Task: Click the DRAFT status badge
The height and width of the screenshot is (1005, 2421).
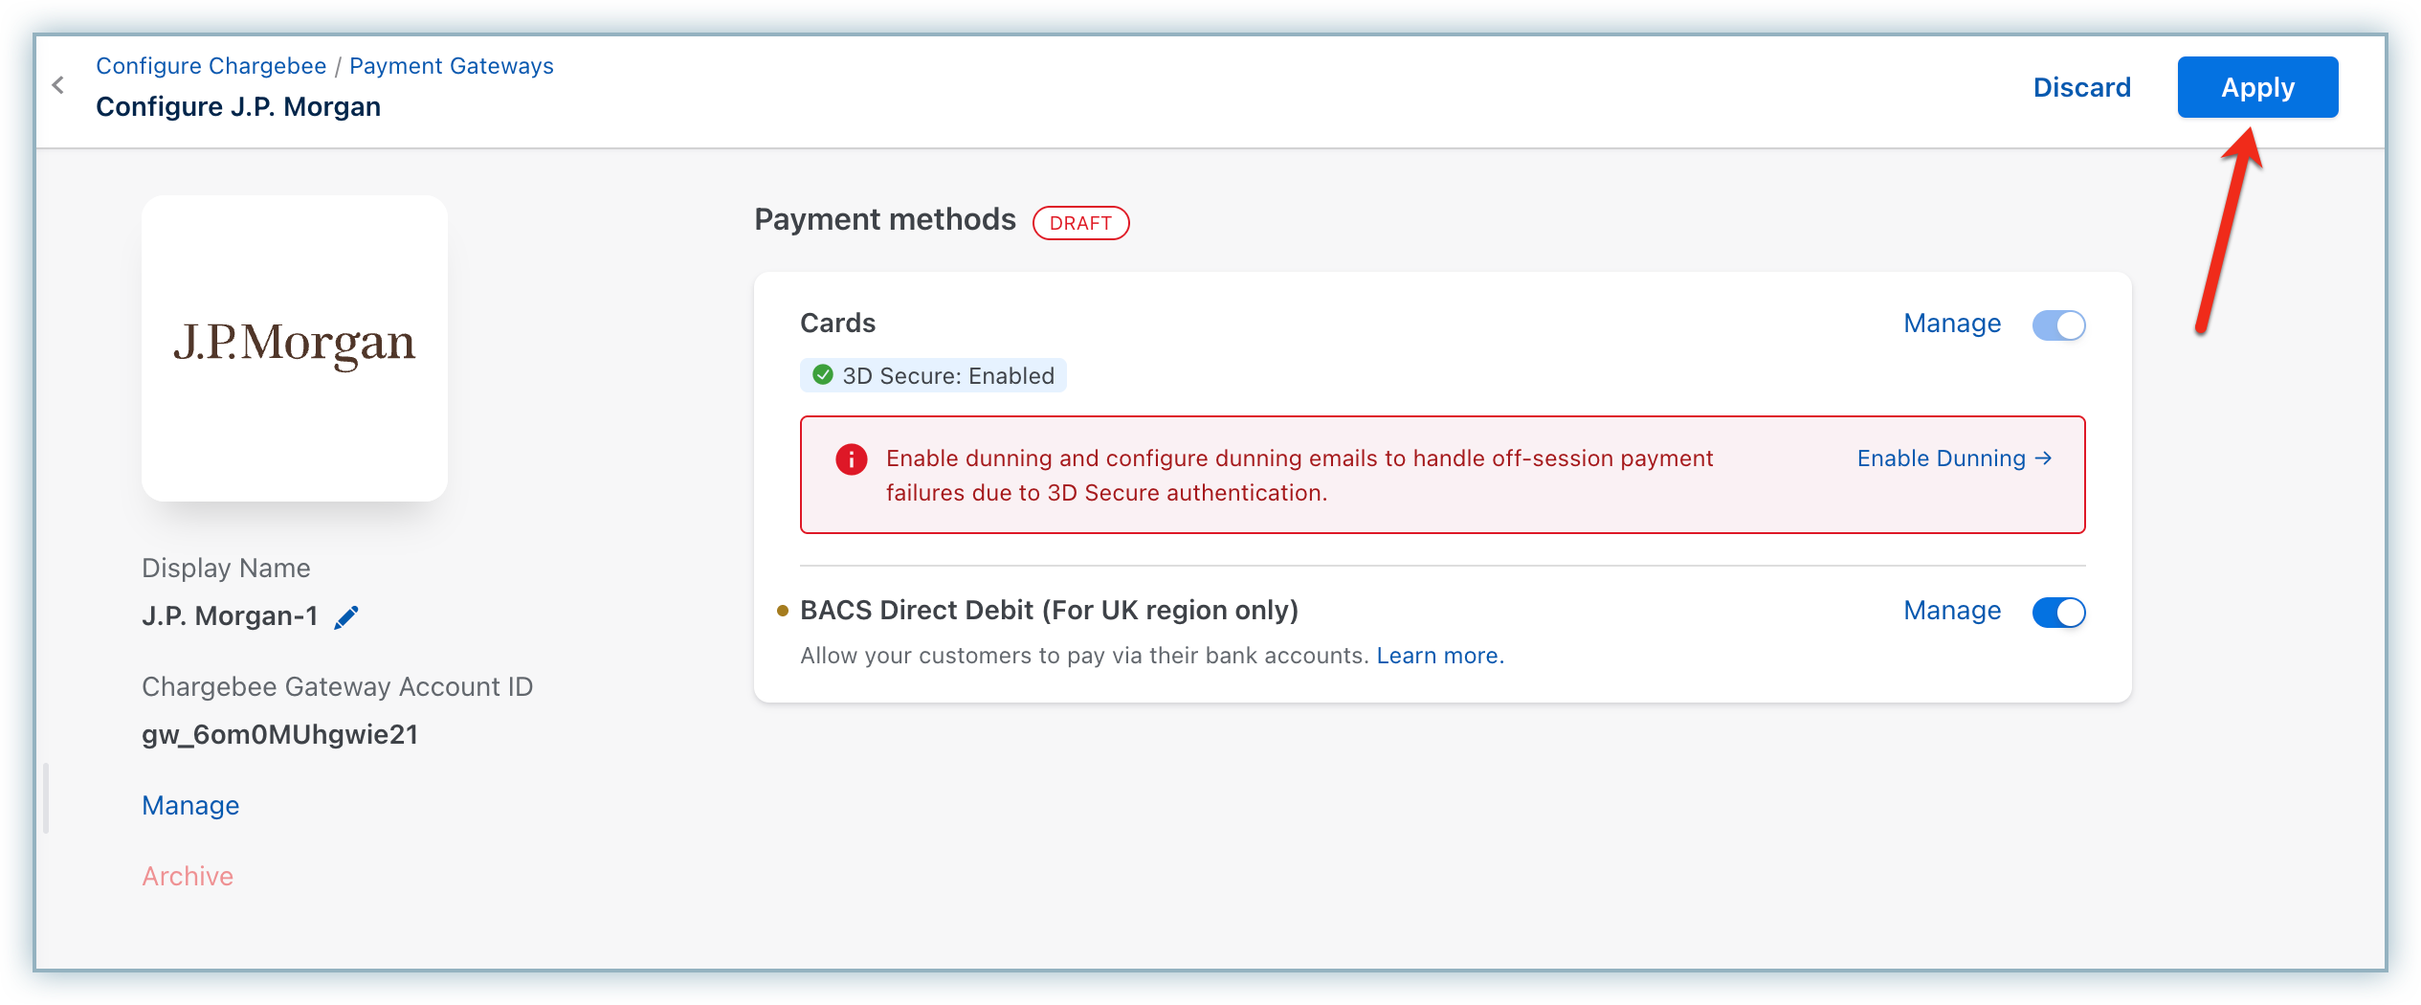Action: point(1080,223)
